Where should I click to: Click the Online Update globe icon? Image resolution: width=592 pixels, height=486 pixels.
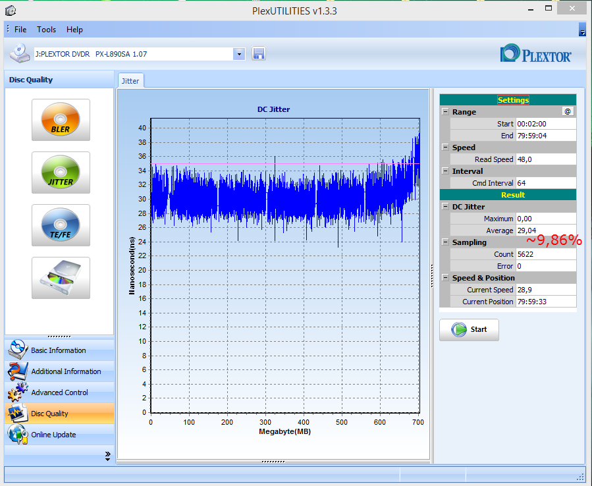tap(17, 434)
